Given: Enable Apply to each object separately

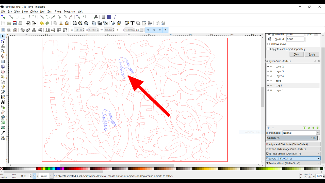Looking at the screenshot, I should [x=268, y=49].
